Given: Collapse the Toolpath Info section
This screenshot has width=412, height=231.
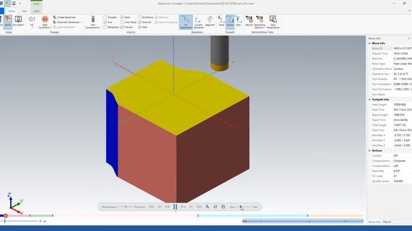Looking at the screenshot, I should [370, 99].
